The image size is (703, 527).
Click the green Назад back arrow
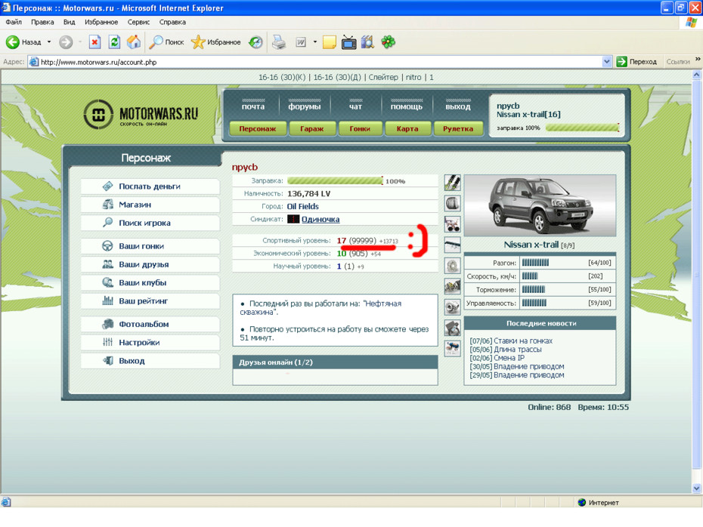(13, 42)
